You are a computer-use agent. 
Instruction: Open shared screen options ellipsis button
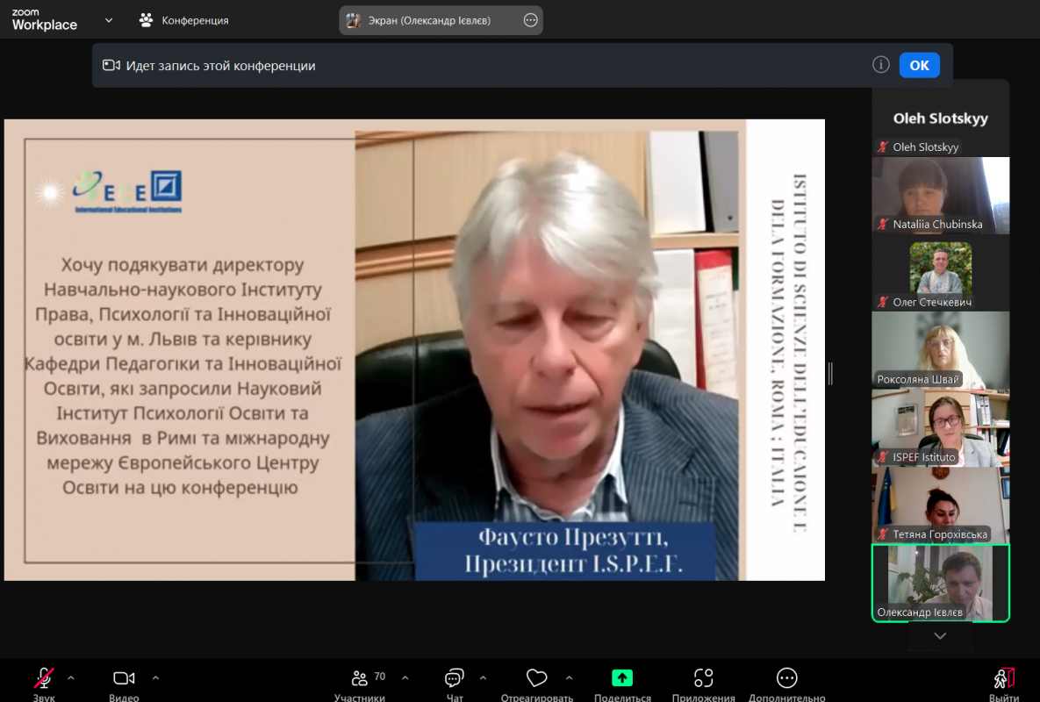(530, 20)
